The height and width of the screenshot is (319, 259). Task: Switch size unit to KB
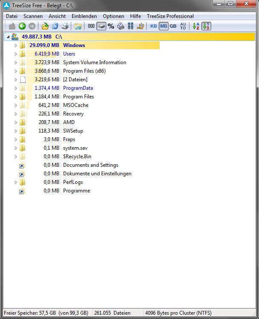pyautogui.click(x=154, y=26)
